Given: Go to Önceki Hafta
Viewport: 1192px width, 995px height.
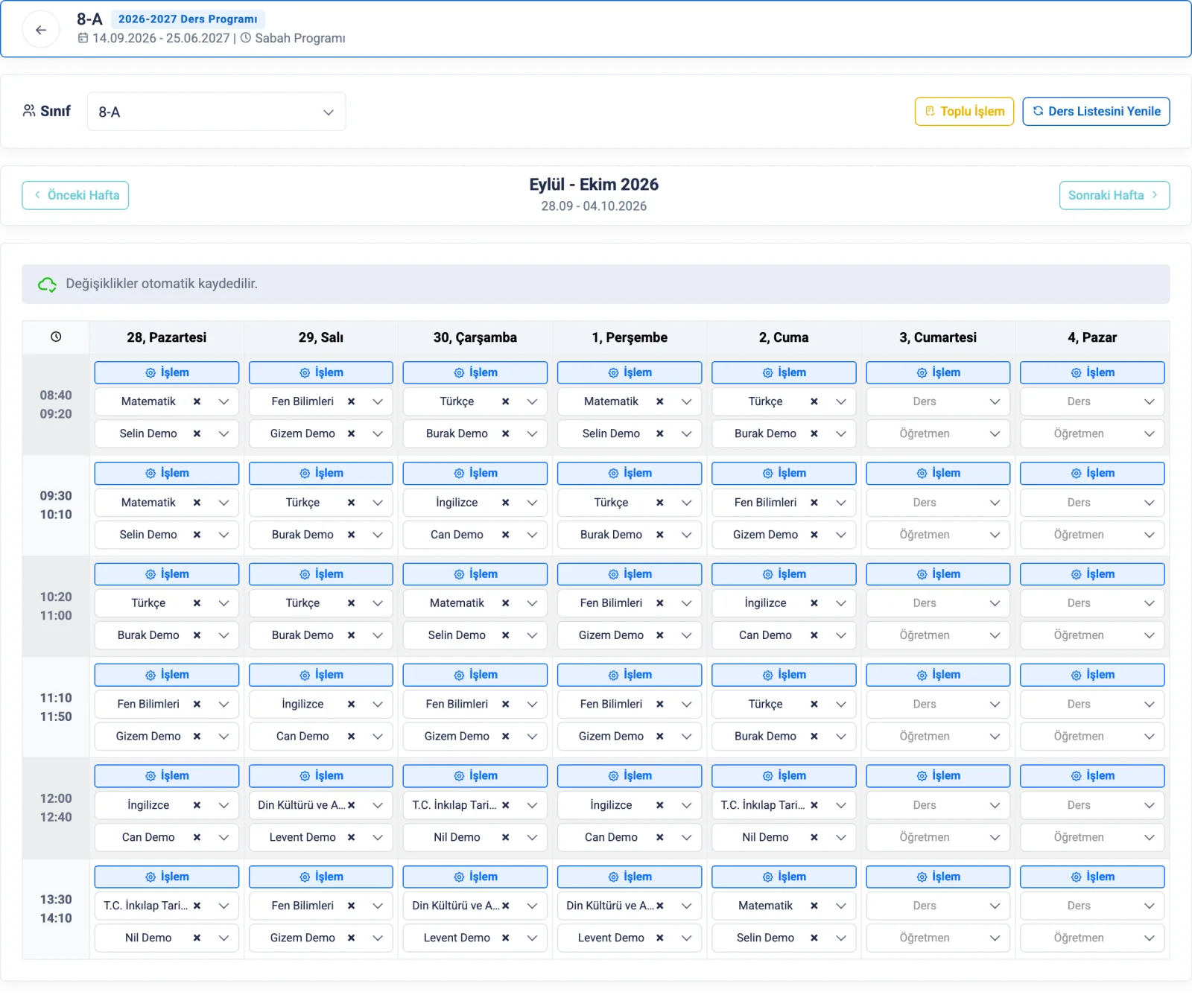Looking at the screenshot, I should [x=75, y=195].
